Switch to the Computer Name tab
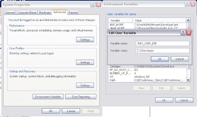Viewport: 197px width, 117px height. [x=27, y=12]
